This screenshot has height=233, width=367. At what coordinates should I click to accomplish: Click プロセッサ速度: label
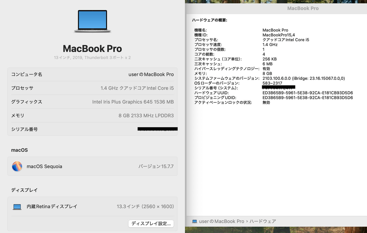click(x=208, y=45)
